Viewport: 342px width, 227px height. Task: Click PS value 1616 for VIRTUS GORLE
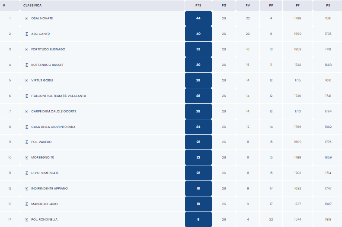click(x=328, y=80)
